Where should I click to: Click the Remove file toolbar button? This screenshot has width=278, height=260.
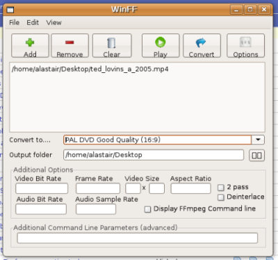tap(69, 46)
